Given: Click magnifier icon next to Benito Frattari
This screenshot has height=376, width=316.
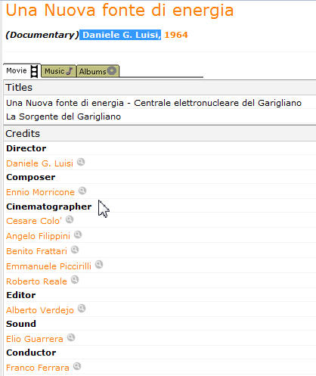Looking at the screenshot, I should tap(75, 250).
